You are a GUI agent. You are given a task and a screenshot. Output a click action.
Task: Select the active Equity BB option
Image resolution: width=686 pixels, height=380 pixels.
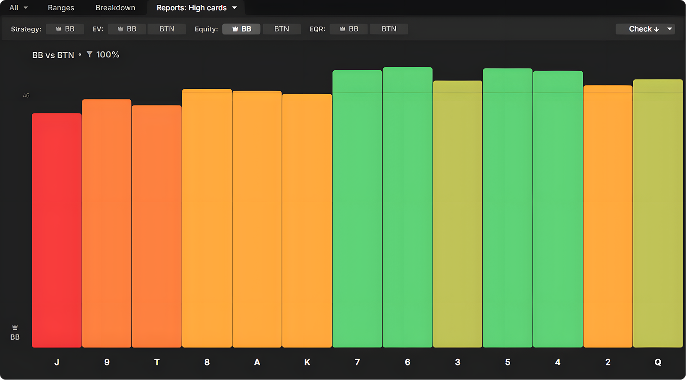(x=241, y=29)
